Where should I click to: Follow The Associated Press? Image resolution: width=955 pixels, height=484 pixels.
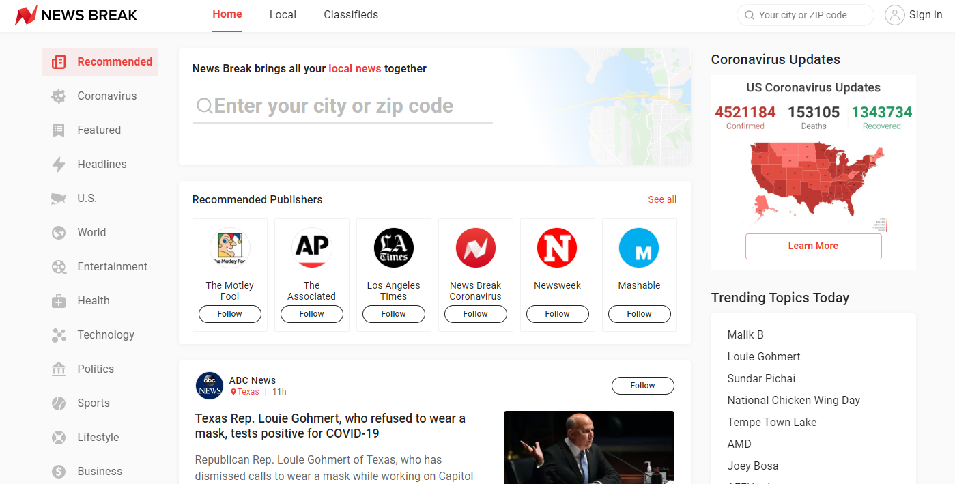[312, 314]
